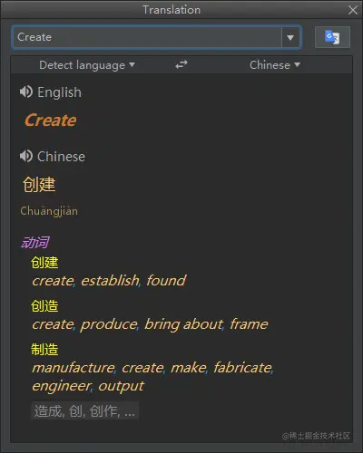The image size is (363, 453).
Task: Click the Translation title bar text
Action: point(172,10)
